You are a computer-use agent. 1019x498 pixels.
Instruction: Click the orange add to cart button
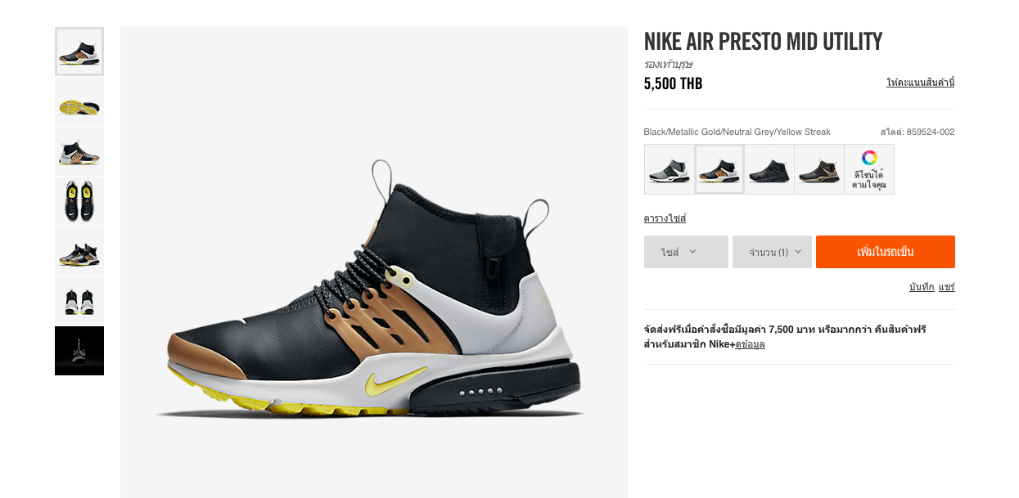tap(886, 252)
